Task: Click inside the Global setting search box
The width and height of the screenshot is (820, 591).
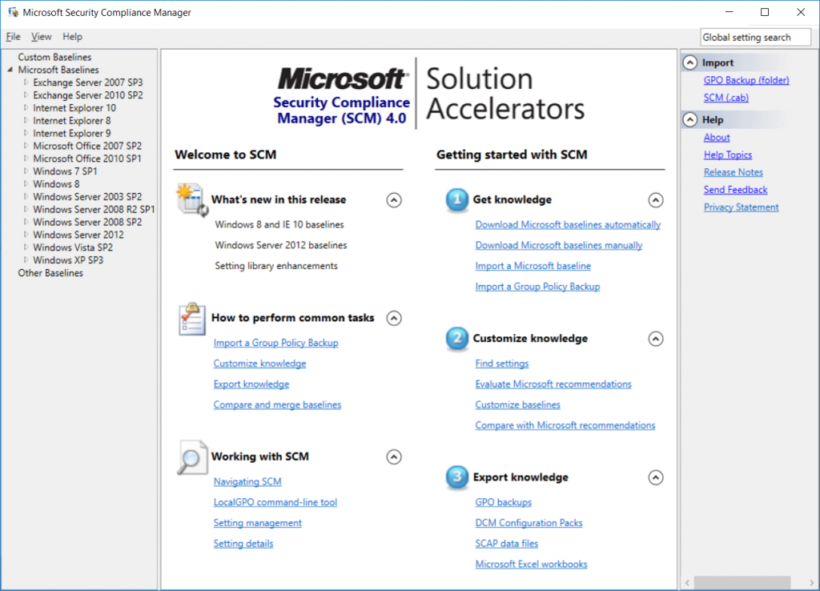Action: [755, 36]
